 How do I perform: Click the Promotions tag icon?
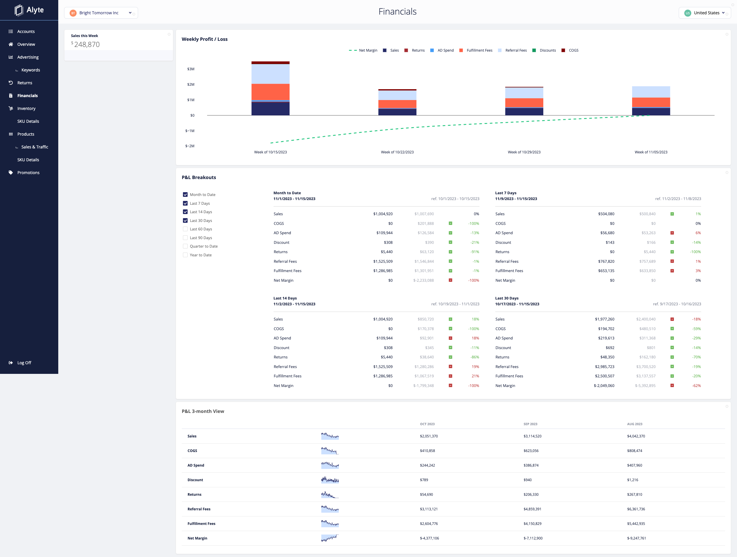tap(11, 172)
